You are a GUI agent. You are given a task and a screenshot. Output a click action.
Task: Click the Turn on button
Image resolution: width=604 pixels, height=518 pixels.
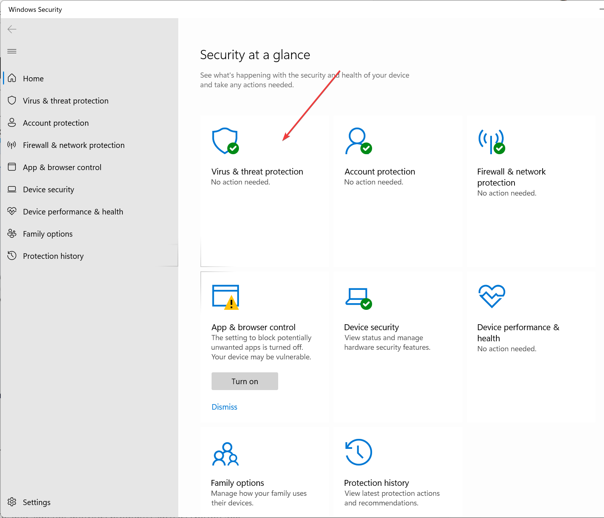[244, 381]
